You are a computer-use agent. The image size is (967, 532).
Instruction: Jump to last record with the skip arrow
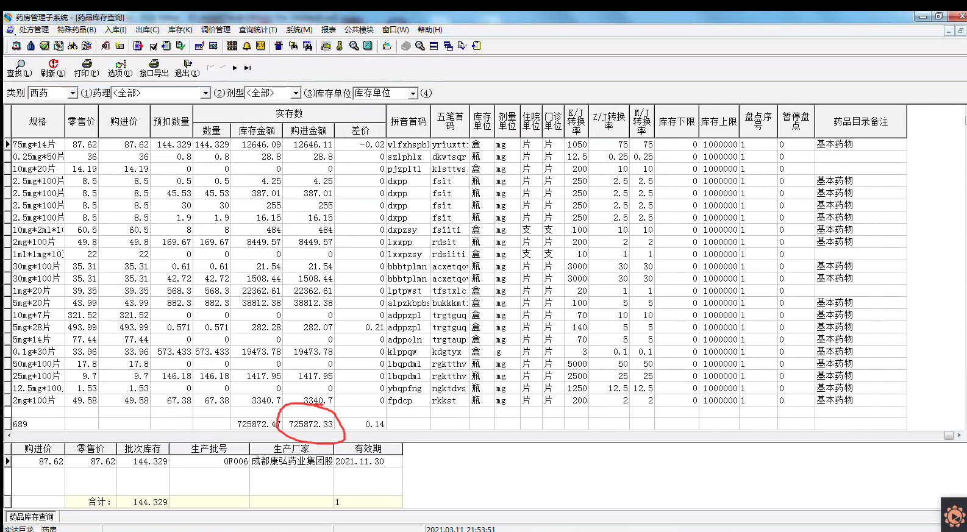[248, 68]
